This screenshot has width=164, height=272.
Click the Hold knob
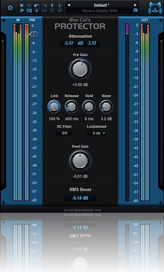coord(89,107)
